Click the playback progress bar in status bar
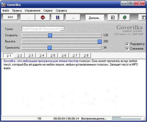147x122 pixels. tap(127, 118)
